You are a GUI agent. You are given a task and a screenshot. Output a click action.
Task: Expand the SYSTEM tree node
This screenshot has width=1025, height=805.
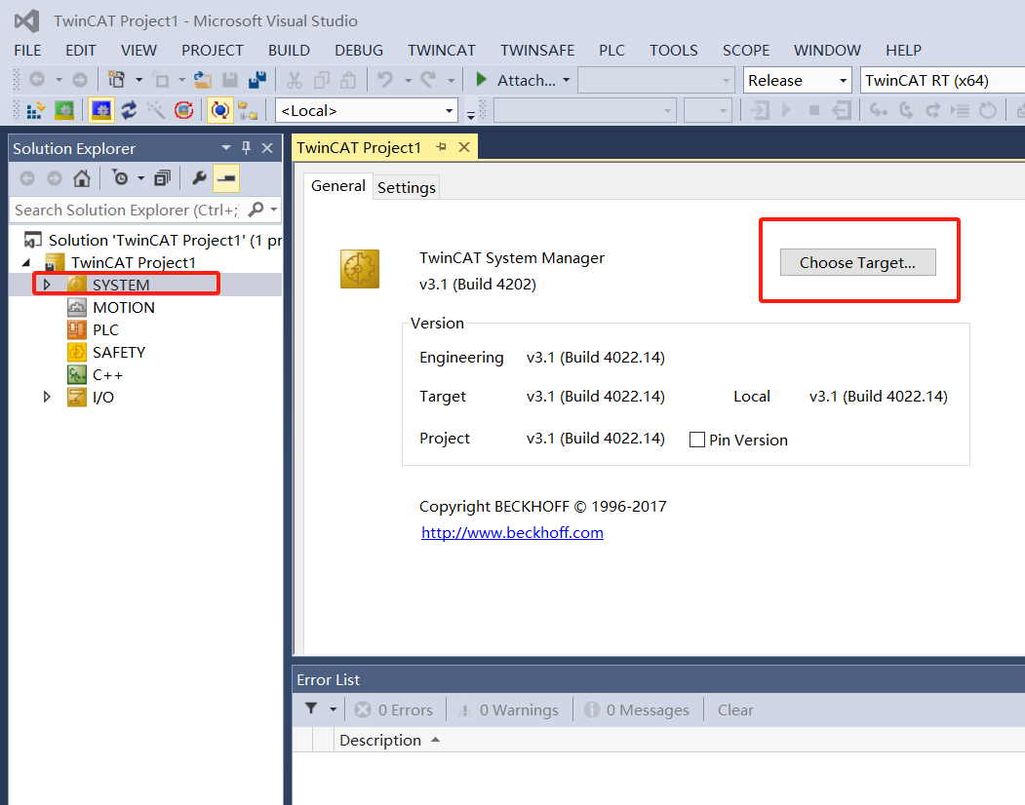point(46,285)
